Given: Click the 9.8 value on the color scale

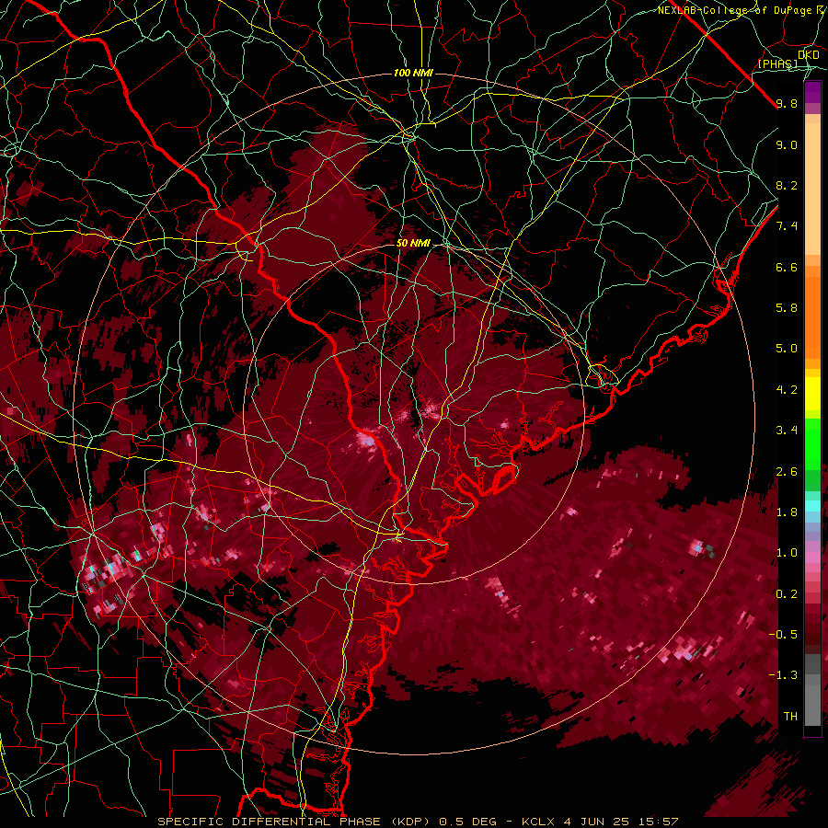Looking at the screenshot, I should pos(787,103).
